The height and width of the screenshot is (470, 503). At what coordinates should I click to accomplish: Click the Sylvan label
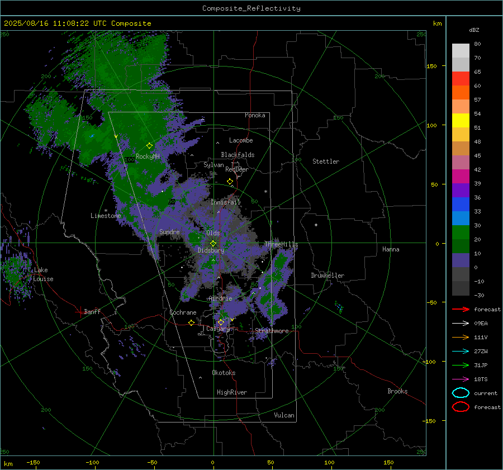213,165
